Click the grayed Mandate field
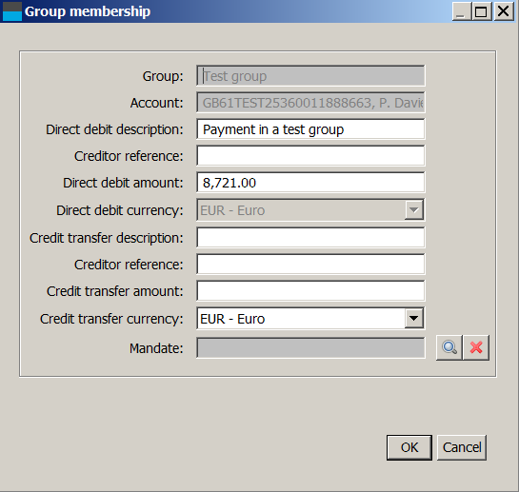519x492 pixels. 310,347
